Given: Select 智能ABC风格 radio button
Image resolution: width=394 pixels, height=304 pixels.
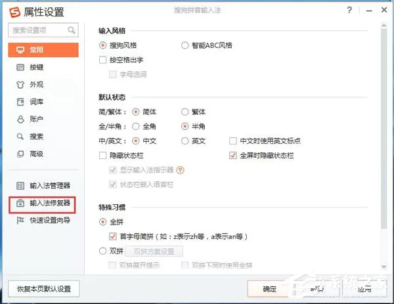Looking at the screenshot, I should [x=185, y=45].
